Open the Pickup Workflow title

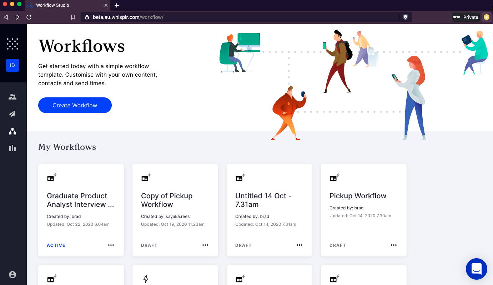point(358,196)
